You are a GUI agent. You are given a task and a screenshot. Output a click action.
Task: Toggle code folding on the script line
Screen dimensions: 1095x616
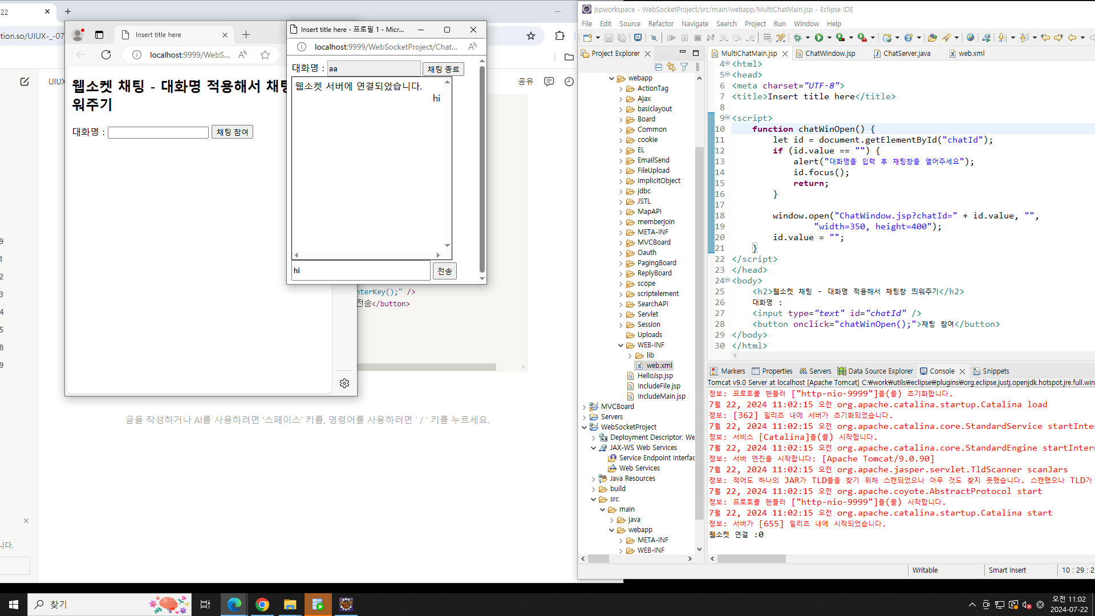(x=727, y=118)
